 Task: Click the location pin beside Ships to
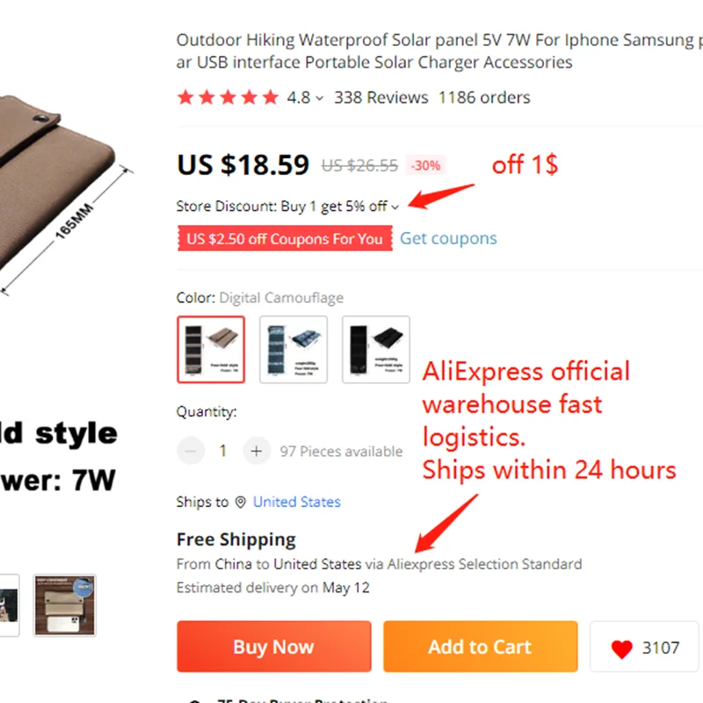click(x=240, y=502)
